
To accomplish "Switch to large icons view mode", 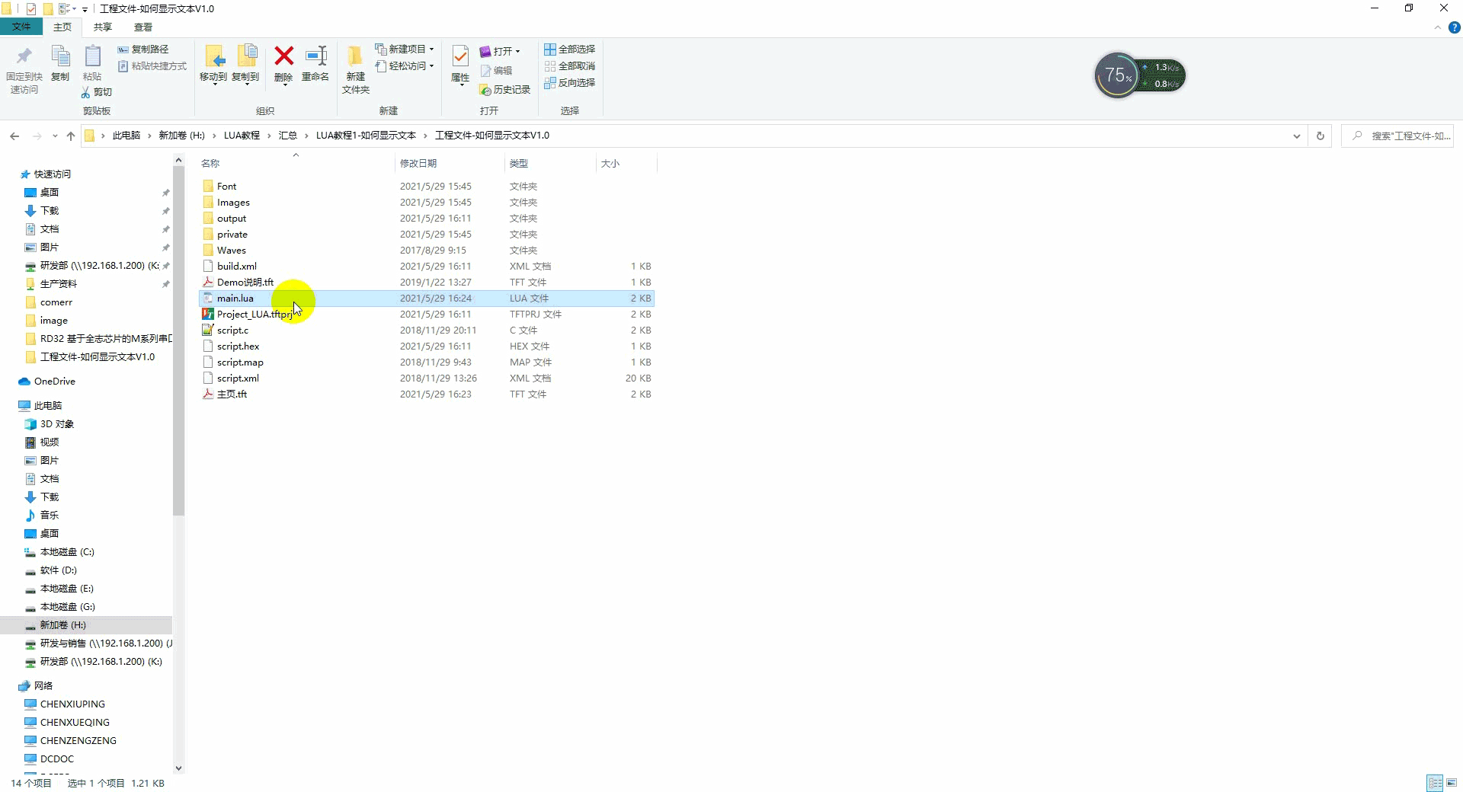I will (1452, 783).
